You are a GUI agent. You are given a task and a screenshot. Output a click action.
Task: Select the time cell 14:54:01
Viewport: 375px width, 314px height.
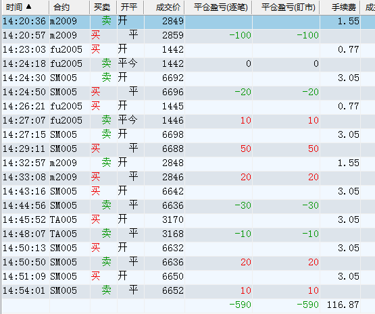24,290
